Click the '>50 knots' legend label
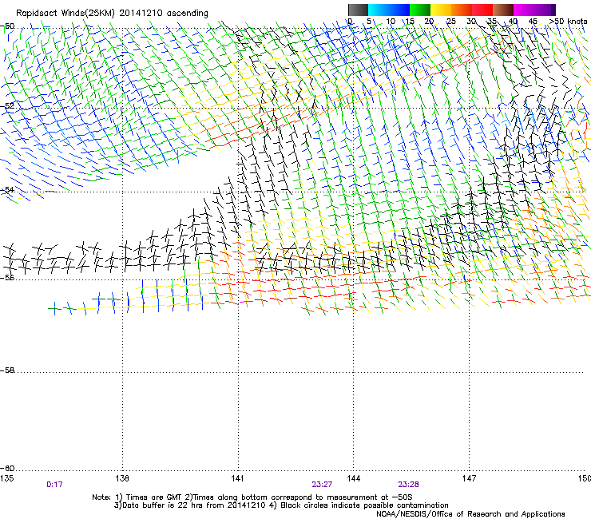This screenshot has width=591, height=519. 568,22
